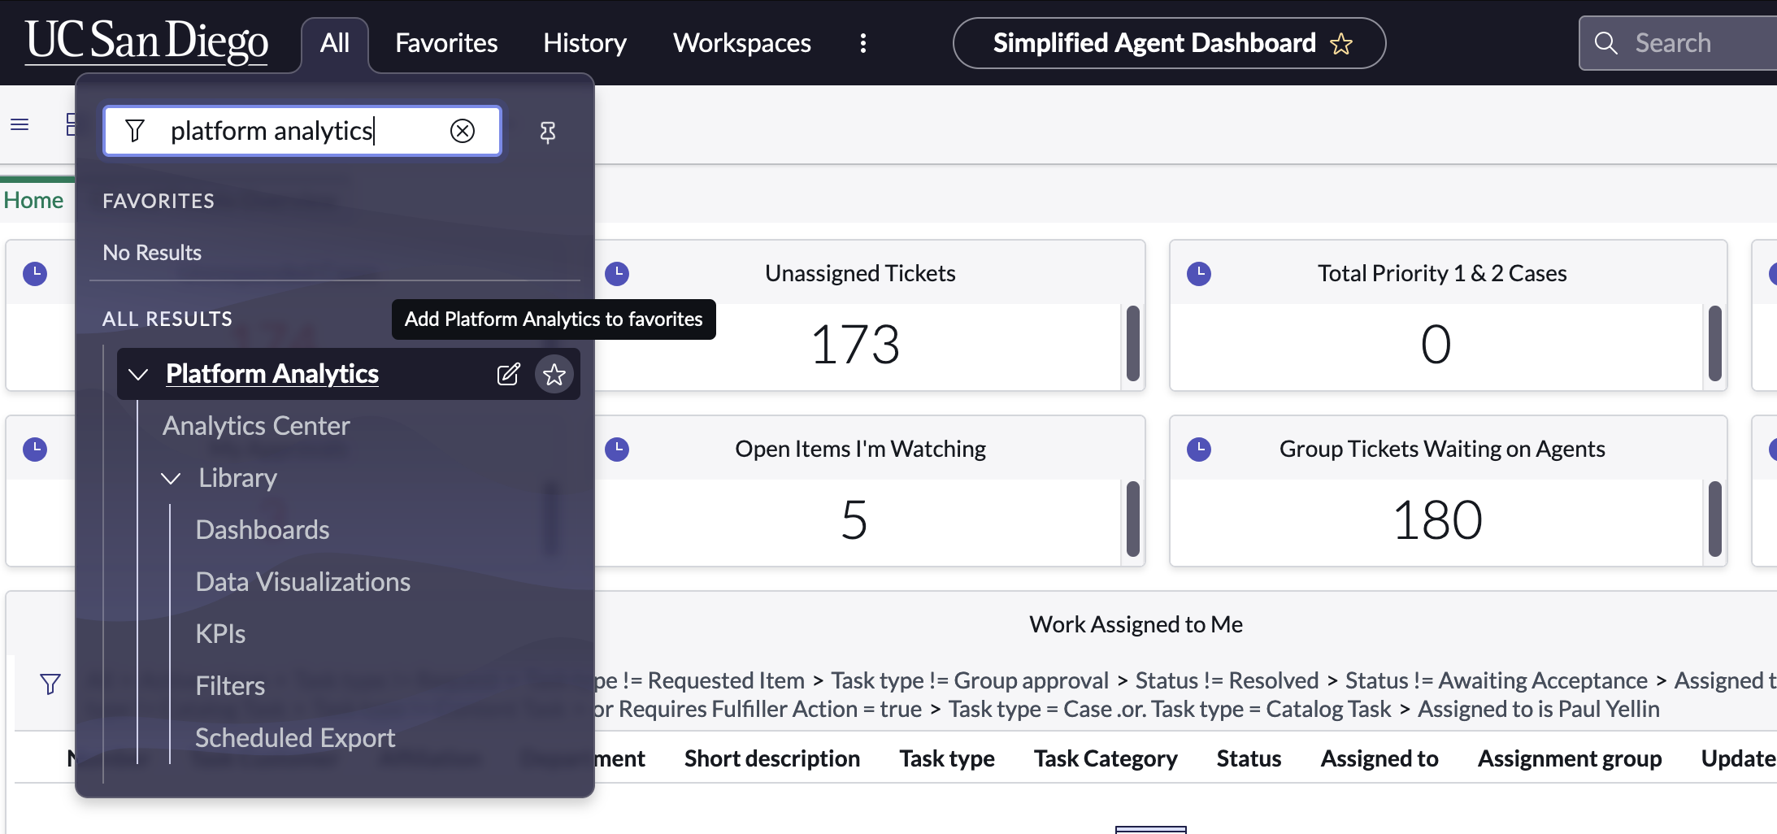Click the Assigned to is Paul Yellin breadcrumb
1777x834 pixels.
click(1539, 709)
